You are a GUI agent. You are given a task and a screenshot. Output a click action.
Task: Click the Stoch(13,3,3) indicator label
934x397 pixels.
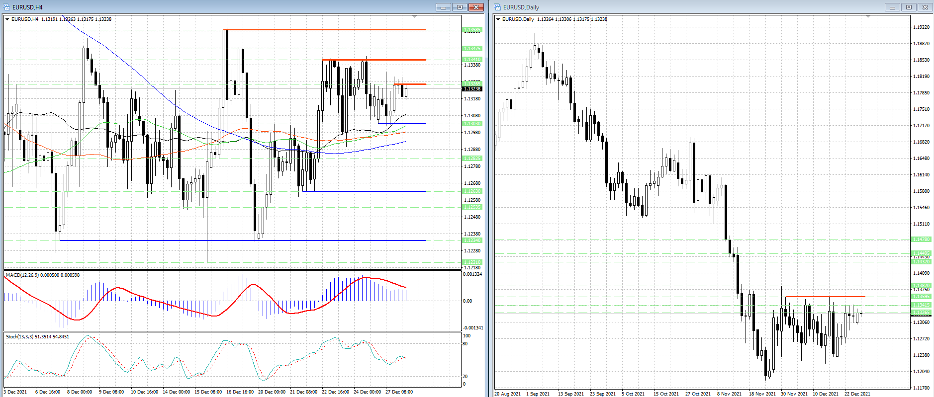pos(37,337)
